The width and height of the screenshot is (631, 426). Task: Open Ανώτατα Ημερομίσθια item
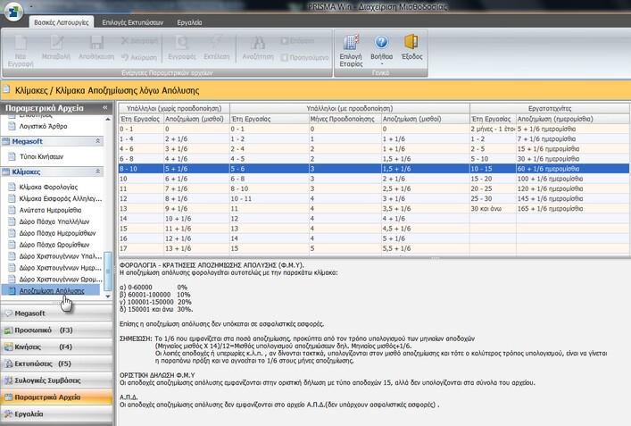pyautogui.click(x=50, y=210)
